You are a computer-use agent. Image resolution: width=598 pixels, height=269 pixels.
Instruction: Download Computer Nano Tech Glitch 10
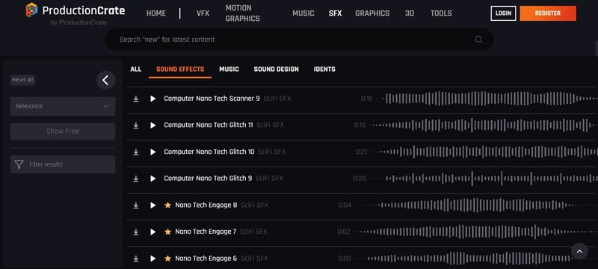(136, 152)
